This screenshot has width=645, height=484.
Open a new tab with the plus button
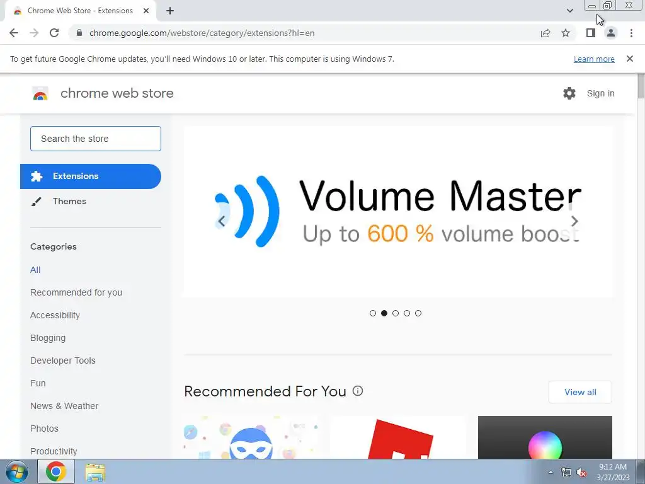170,11
